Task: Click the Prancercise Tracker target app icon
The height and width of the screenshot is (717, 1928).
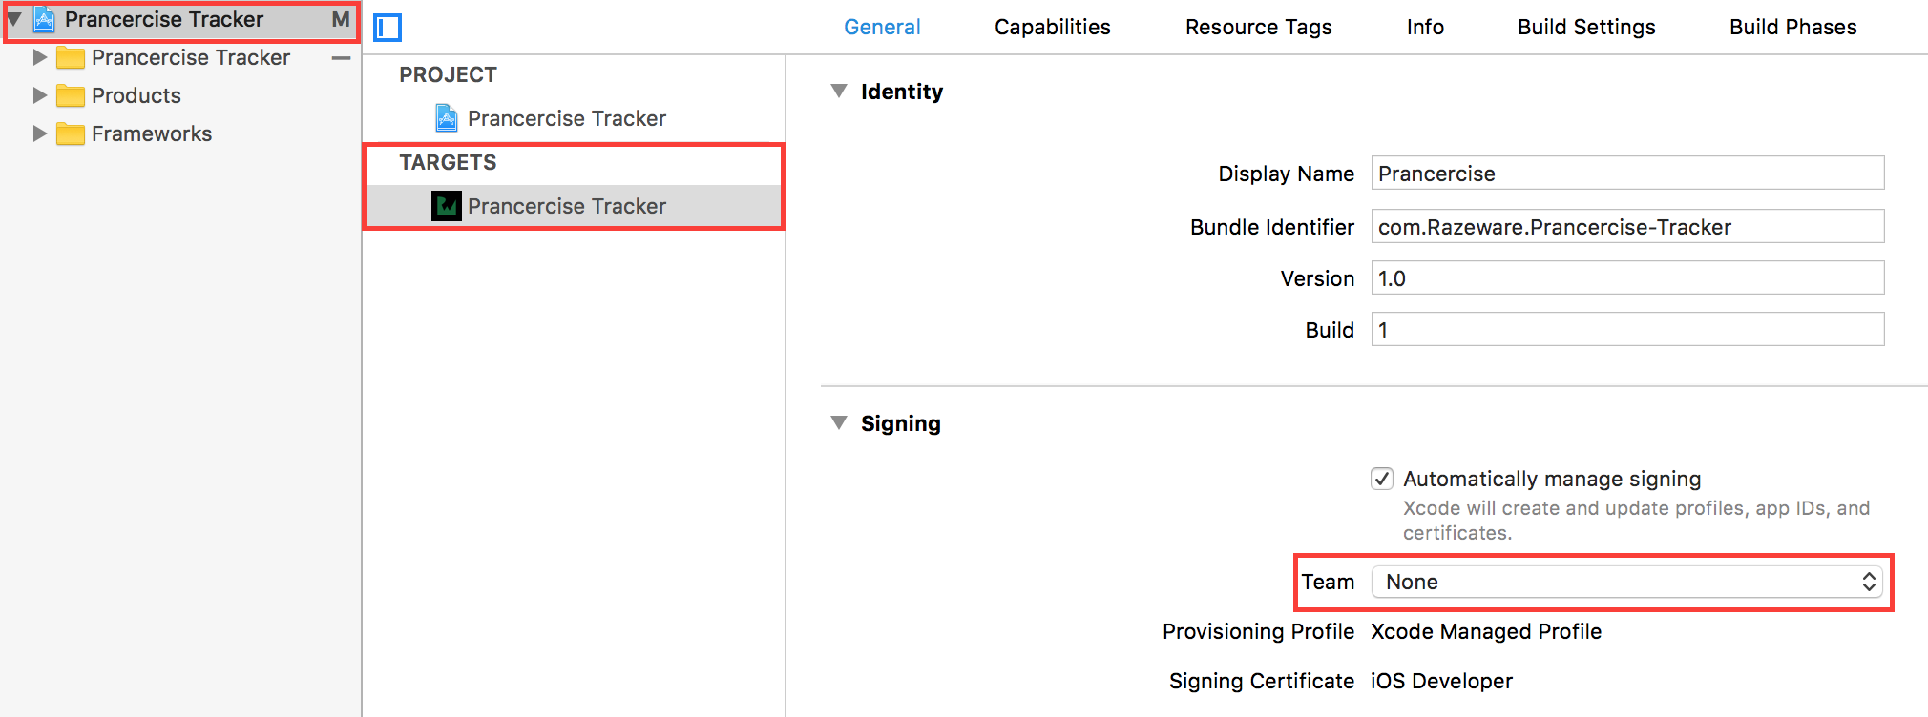Action: (x=447, y=206)
